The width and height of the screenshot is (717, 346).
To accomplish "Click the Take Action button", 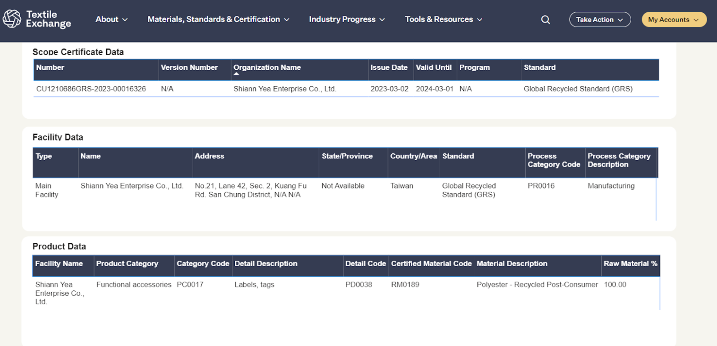I will [x=600, y=20].
